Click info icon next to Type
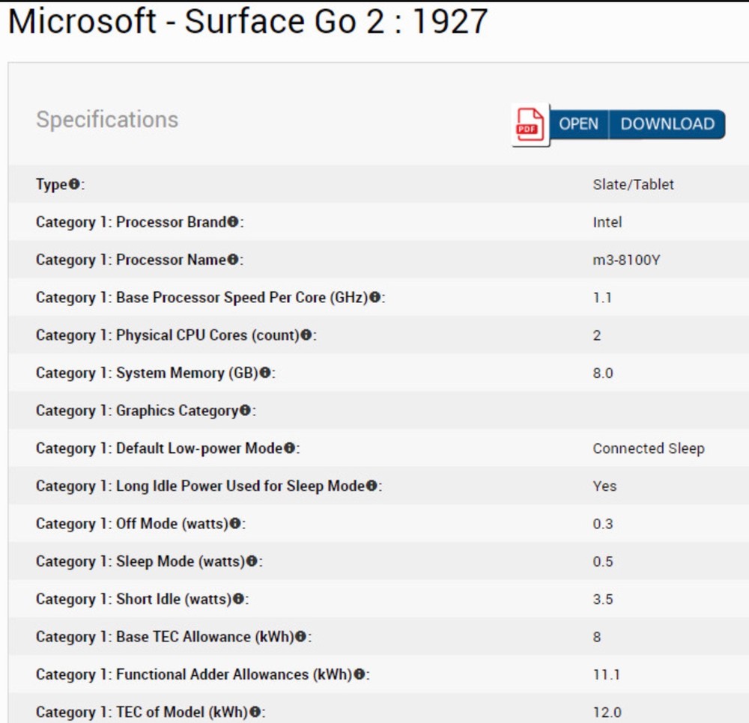Screen dimensions: 749x723 (74, 183)
